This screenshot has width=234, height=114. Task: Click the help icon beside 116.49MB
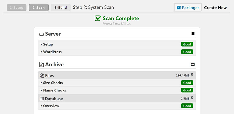tap(192, 74)
